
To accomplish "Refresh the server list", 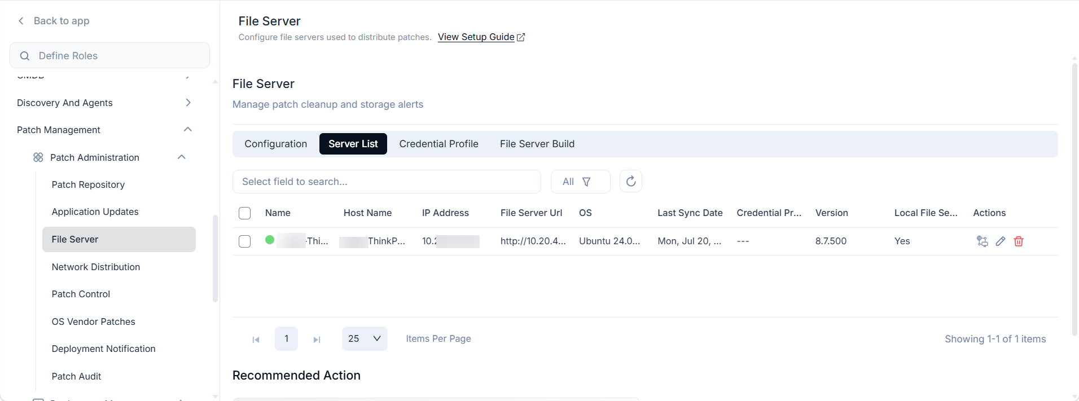I will (631, 181).
